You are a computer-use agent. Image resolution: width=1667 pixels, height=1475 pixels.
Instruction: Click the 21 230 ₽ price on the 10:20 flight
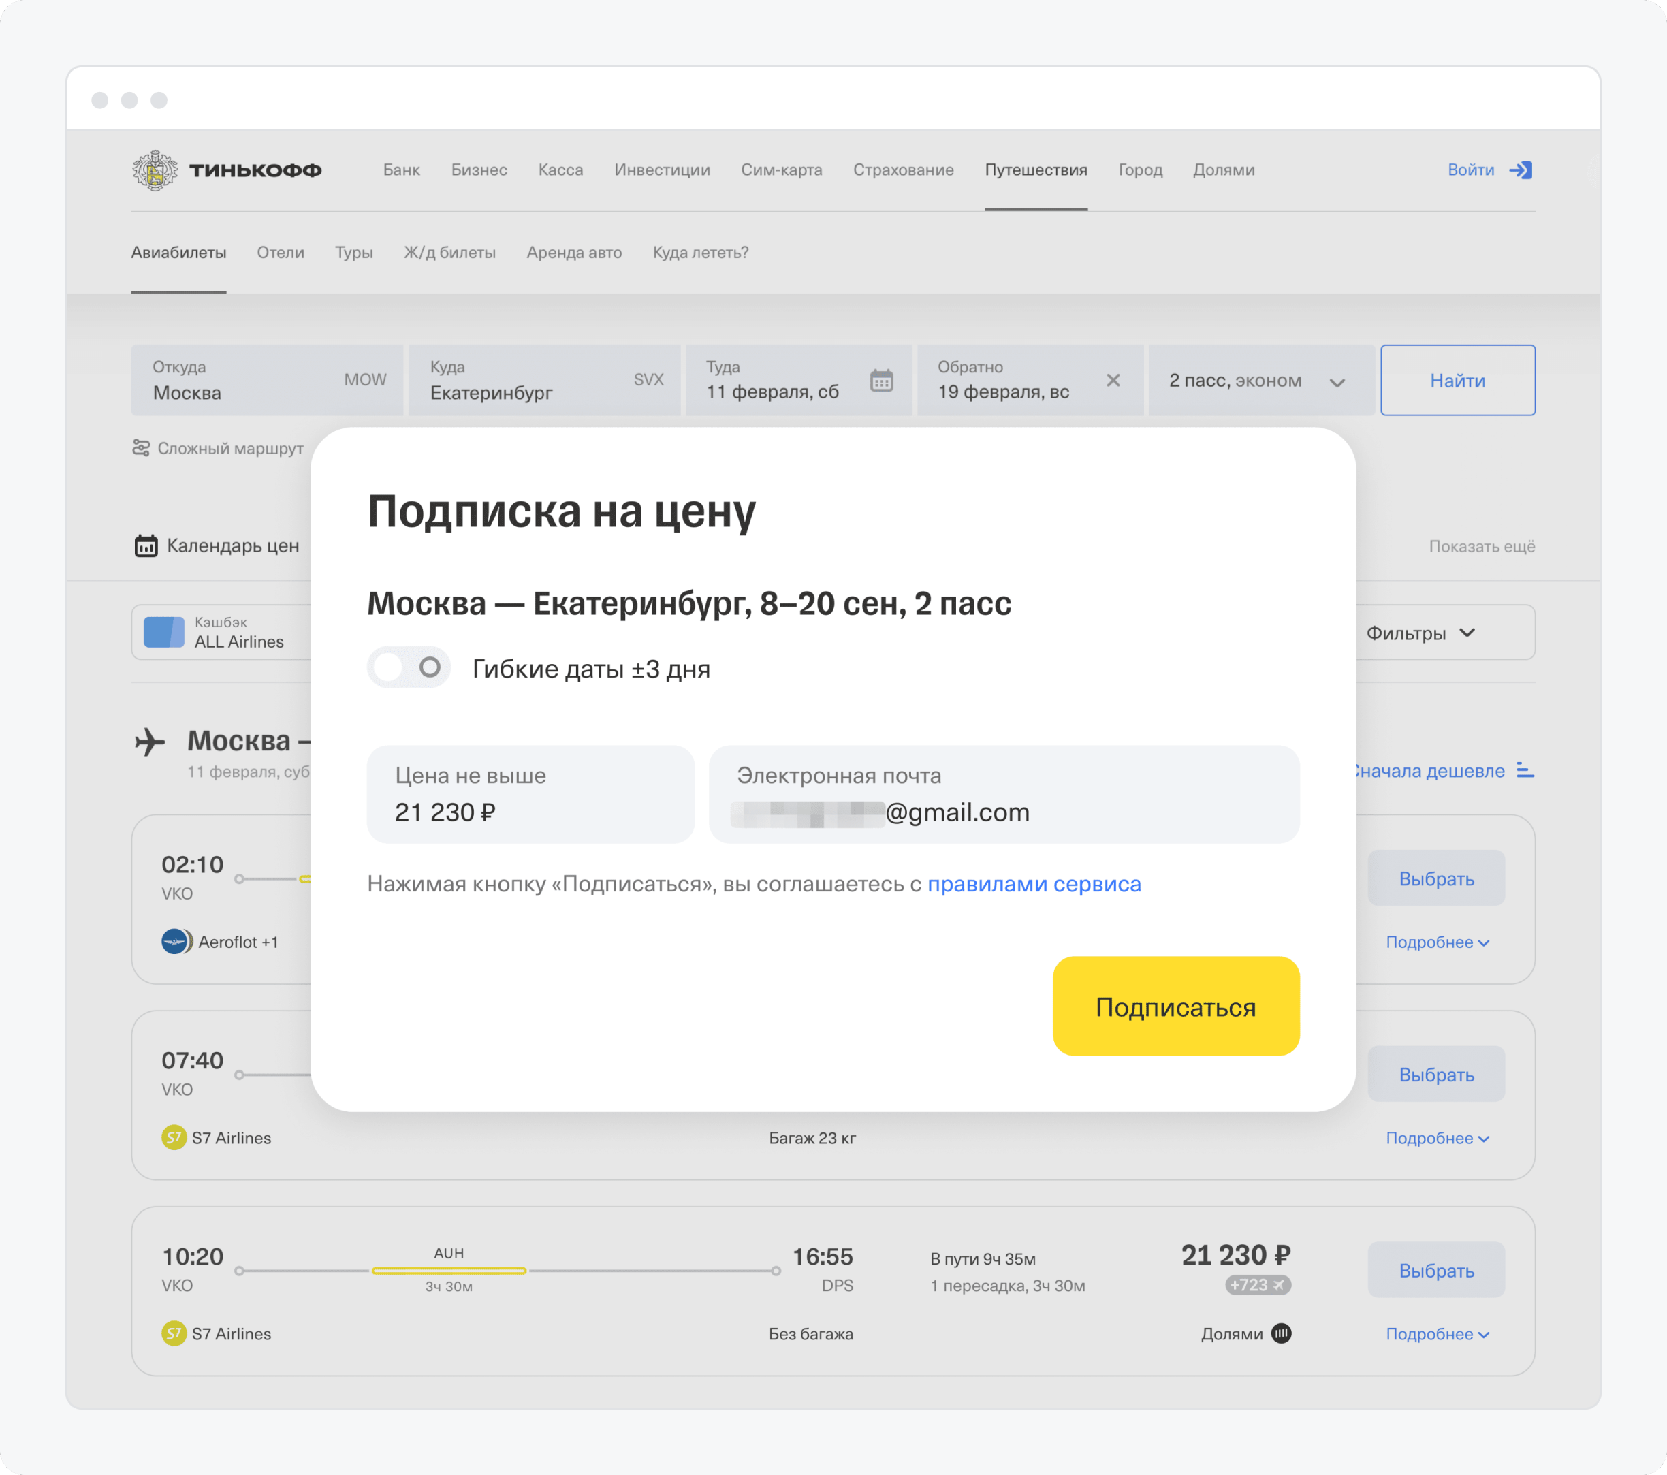coord(1235,1254)
